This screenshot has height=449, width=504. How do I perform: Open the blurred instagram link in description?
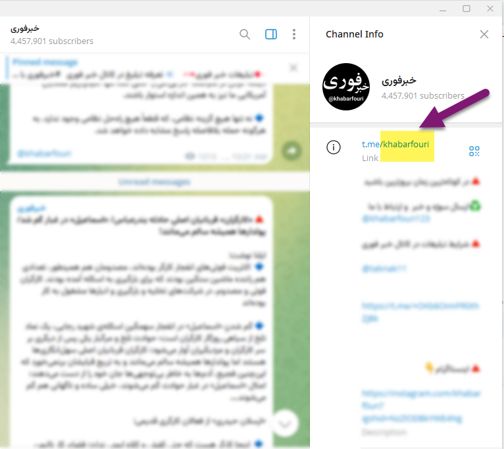pyautogui.click(x=420, y=406)
